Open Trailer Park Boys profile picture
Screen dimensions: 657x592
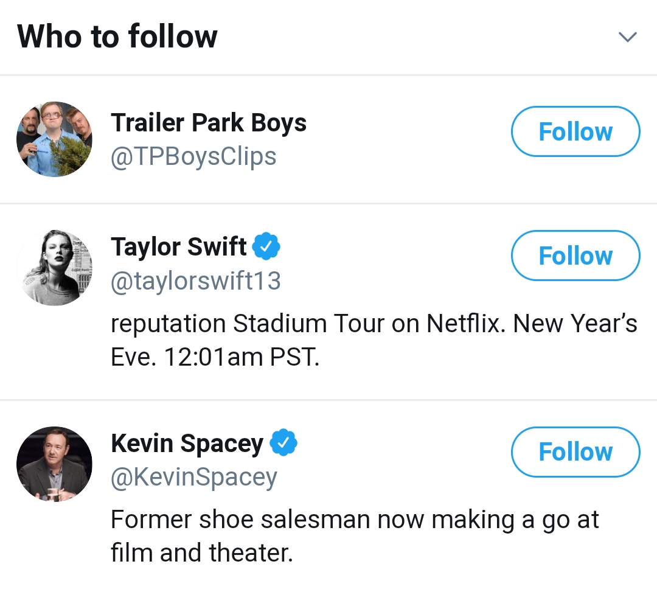click(54, 139)
